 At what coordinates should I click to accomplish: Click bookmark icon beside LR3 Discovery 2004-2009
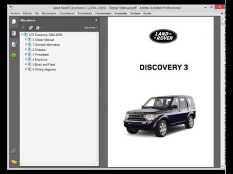coord(26,35)
